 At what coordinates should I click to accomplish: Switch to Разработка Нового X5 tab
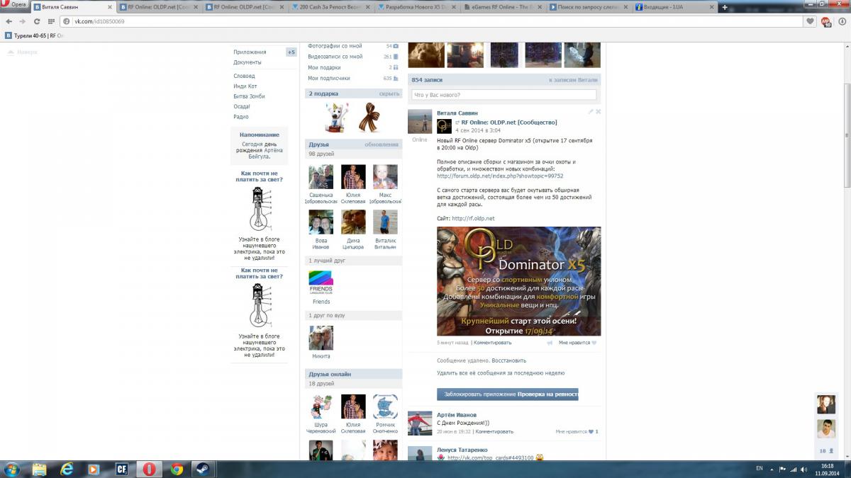pos(418,6)
